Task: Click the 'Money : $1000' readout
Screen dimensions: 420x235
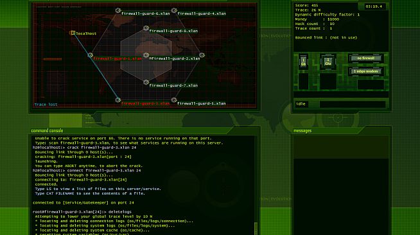Action: 317,19
